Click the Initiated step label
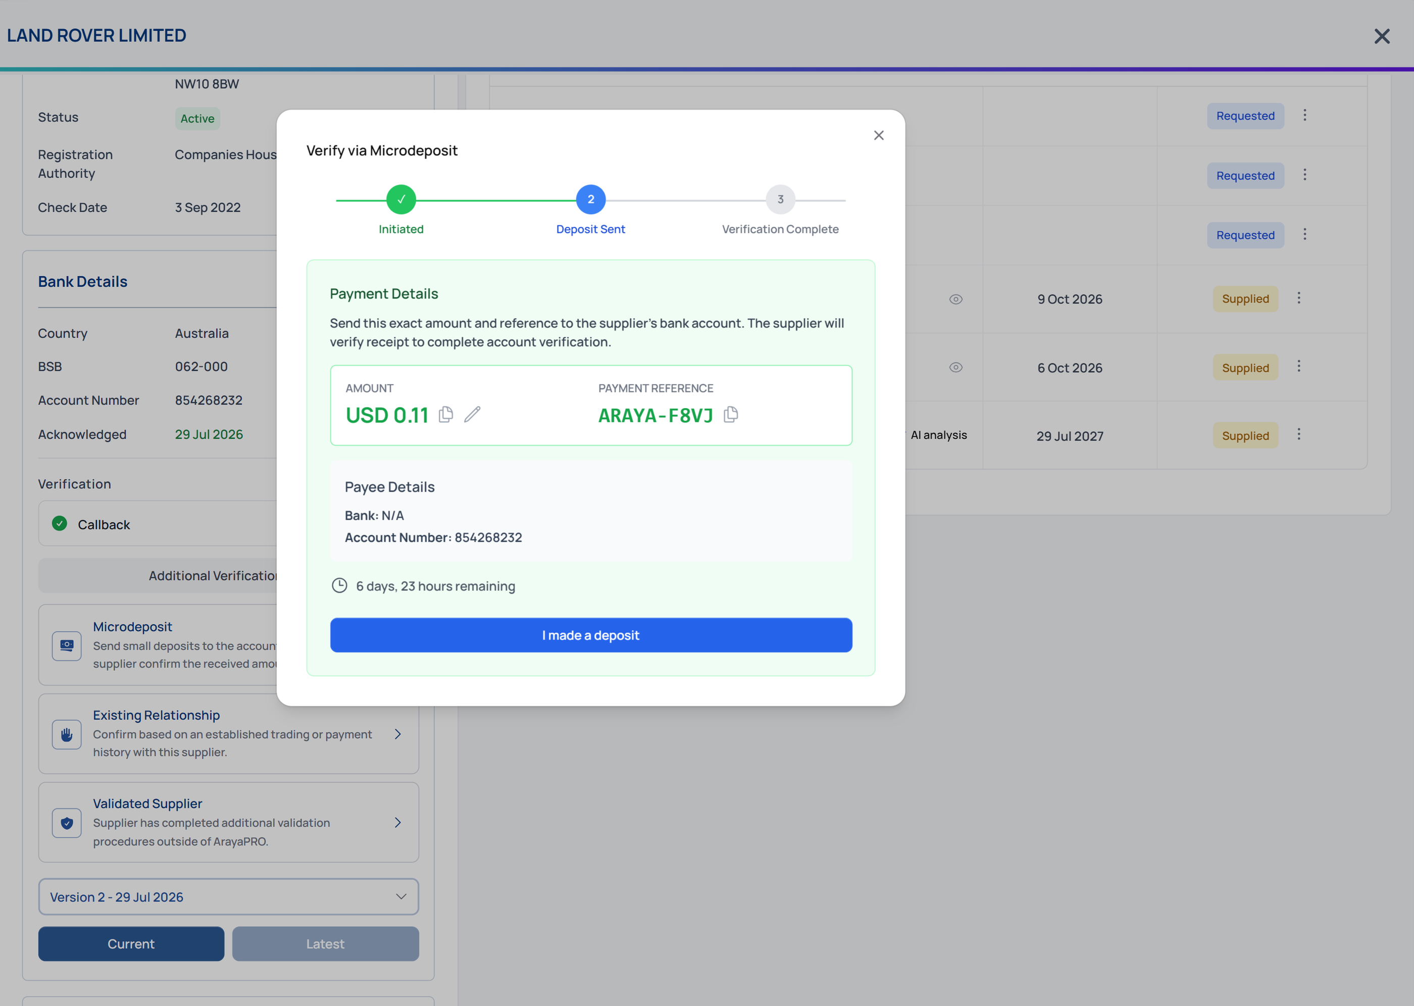The image size is (1414, 1006). tap(401, 229)
